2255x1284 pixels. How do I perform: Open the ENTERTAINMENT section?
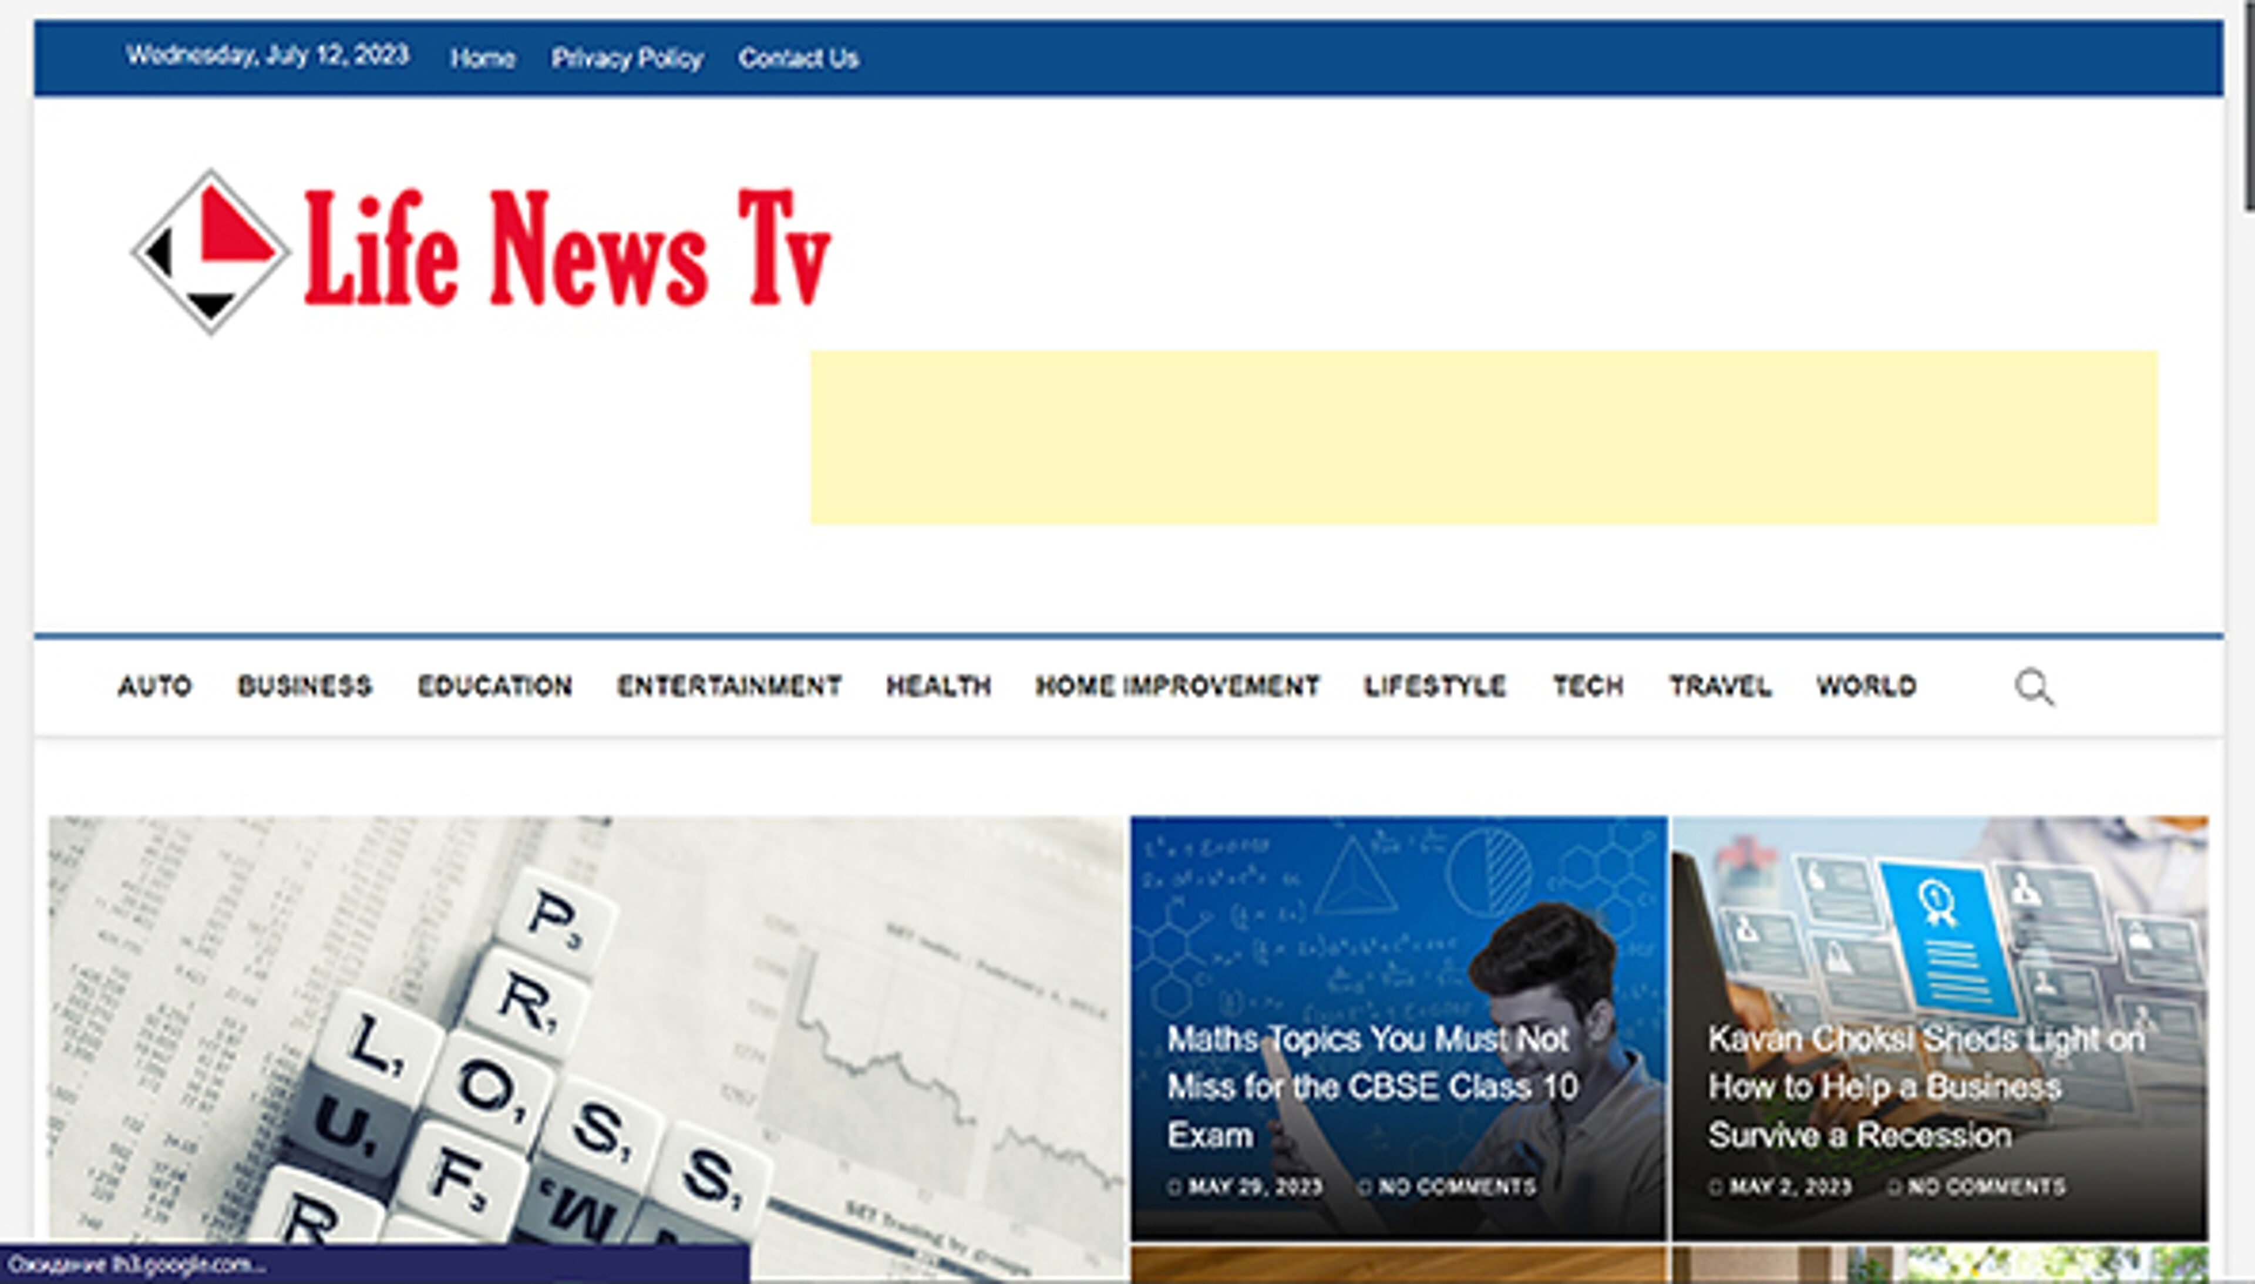(730, 687)
